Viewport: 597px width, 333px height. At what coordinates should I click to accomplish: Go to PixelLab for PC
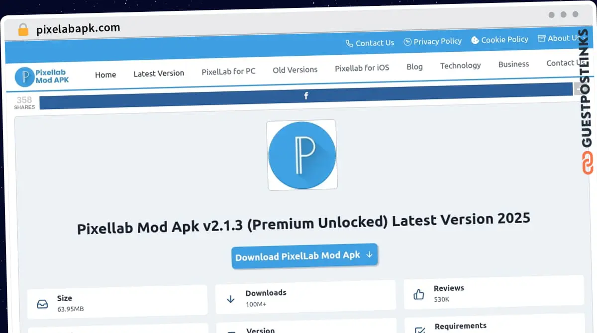228,72
